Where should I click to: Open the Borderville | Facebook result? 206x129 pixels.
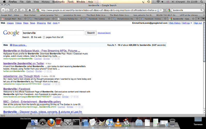17,89
